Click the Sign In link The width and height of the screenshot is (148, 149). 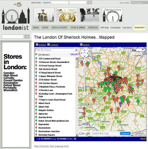click(x=47, y=3)
